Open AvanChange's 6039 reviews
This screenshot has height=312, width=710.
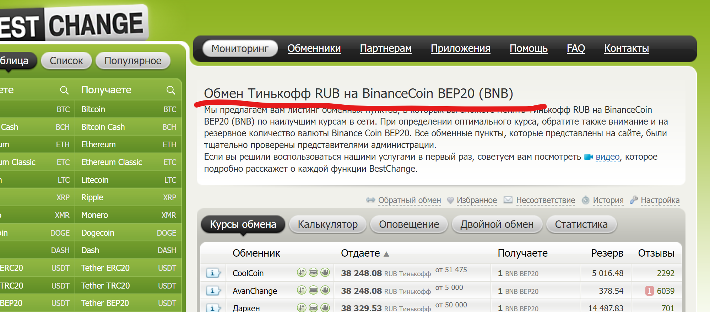[666, 291]
